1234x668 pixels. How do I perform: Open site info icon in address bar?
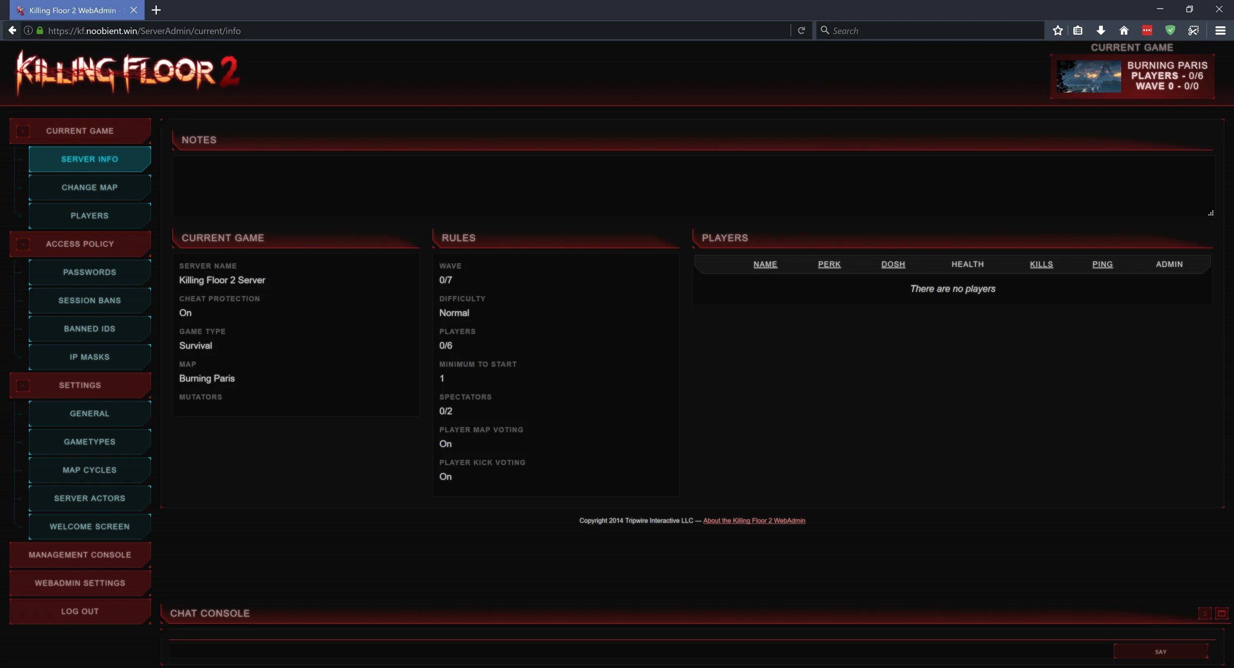point(28,31)
